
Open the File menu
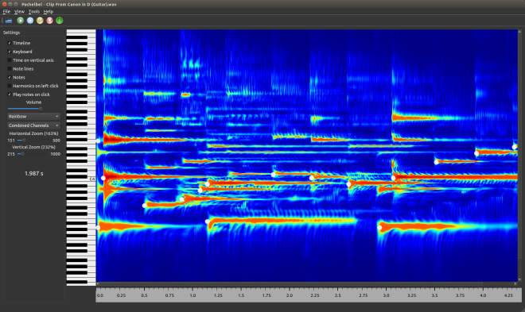click(6, 11)
